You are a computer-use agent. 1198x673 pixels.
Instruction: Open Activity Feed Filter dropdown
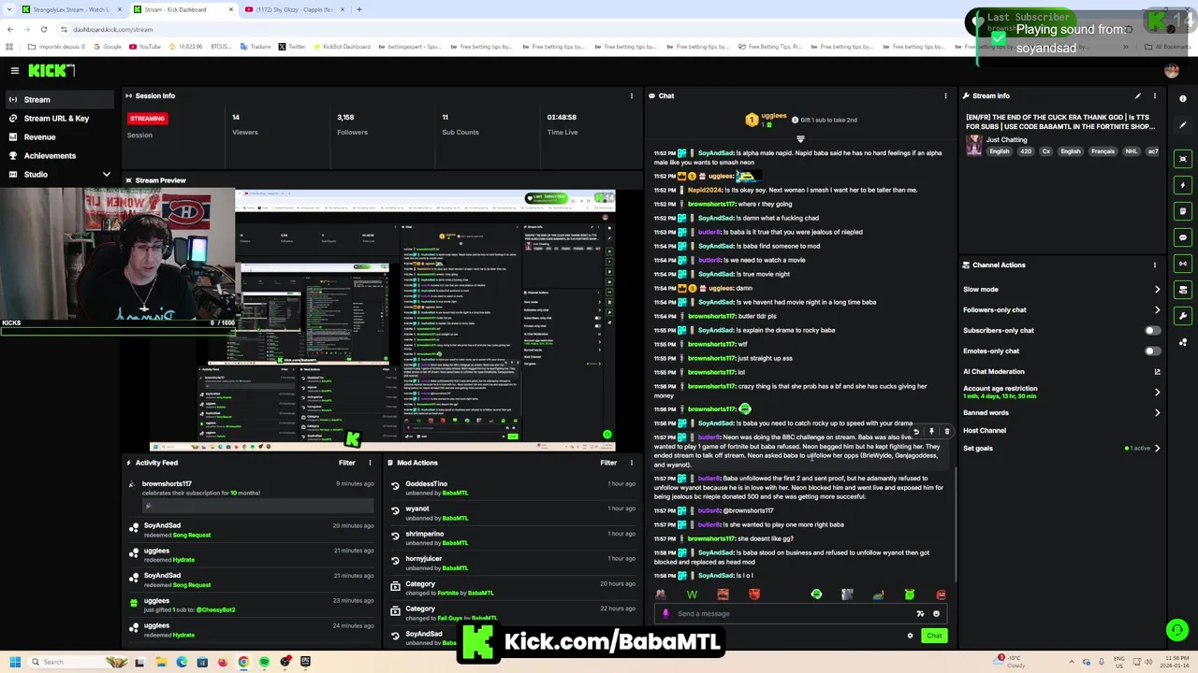point(346,463)
